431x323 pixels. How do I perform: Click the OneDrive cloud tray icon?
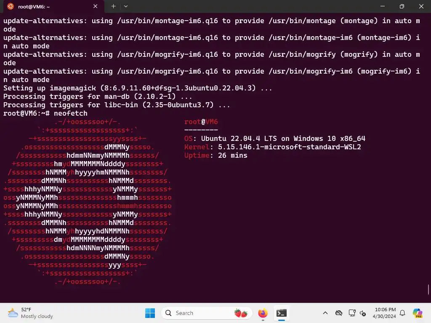click(339, 313)
